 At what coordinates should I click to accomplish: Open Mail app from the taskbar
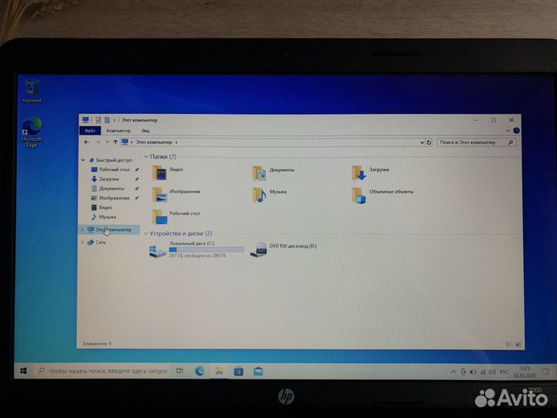pyautogui.click(x=258, y=372)
